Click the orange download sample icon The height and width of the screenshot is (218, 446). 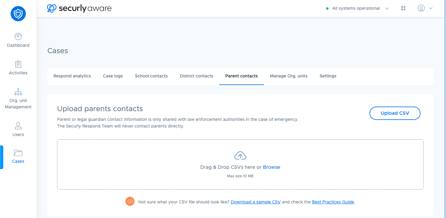(130, 201)
